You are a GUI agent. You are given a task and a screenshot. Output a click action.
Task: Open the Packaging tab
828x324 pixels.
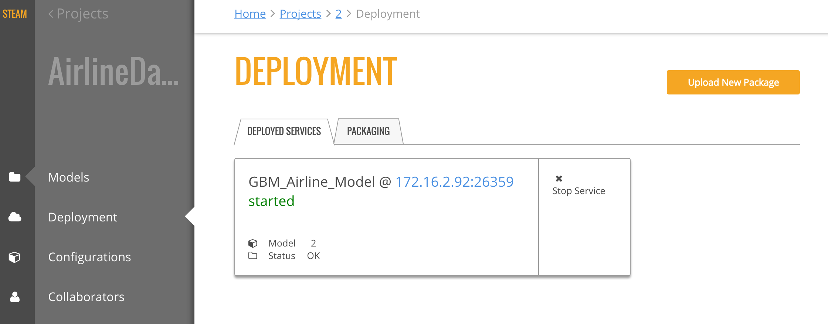pyautogui.click(x=368, y=131)
